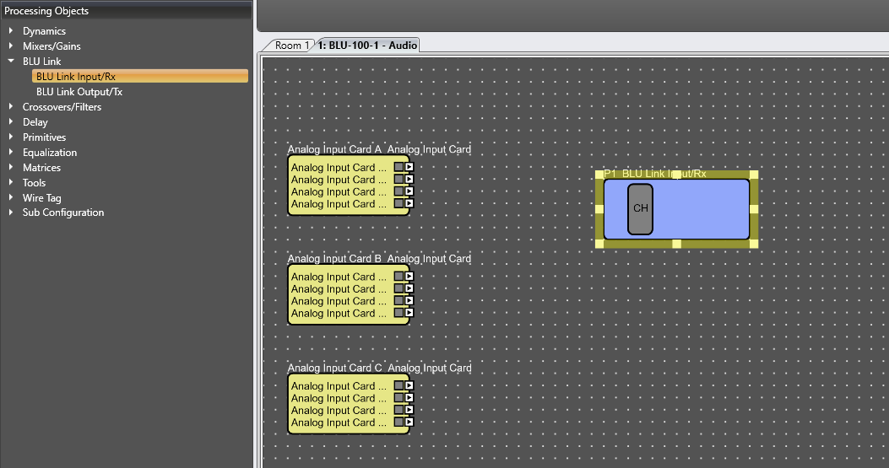Click last output node of Analog Input Card C
Screen dimensions: 889x468
click(x=409, y=422)
